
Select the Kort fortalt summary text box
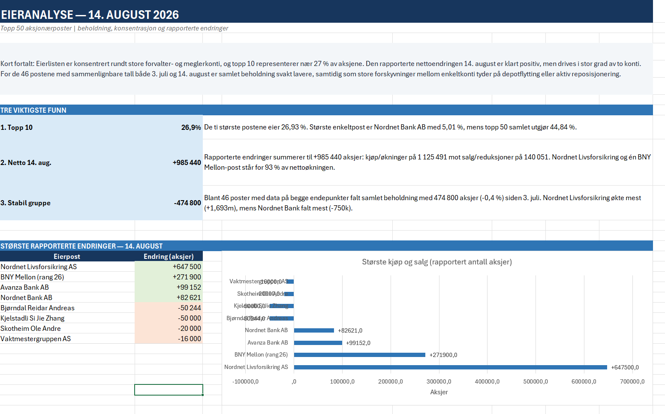(326, 69)
